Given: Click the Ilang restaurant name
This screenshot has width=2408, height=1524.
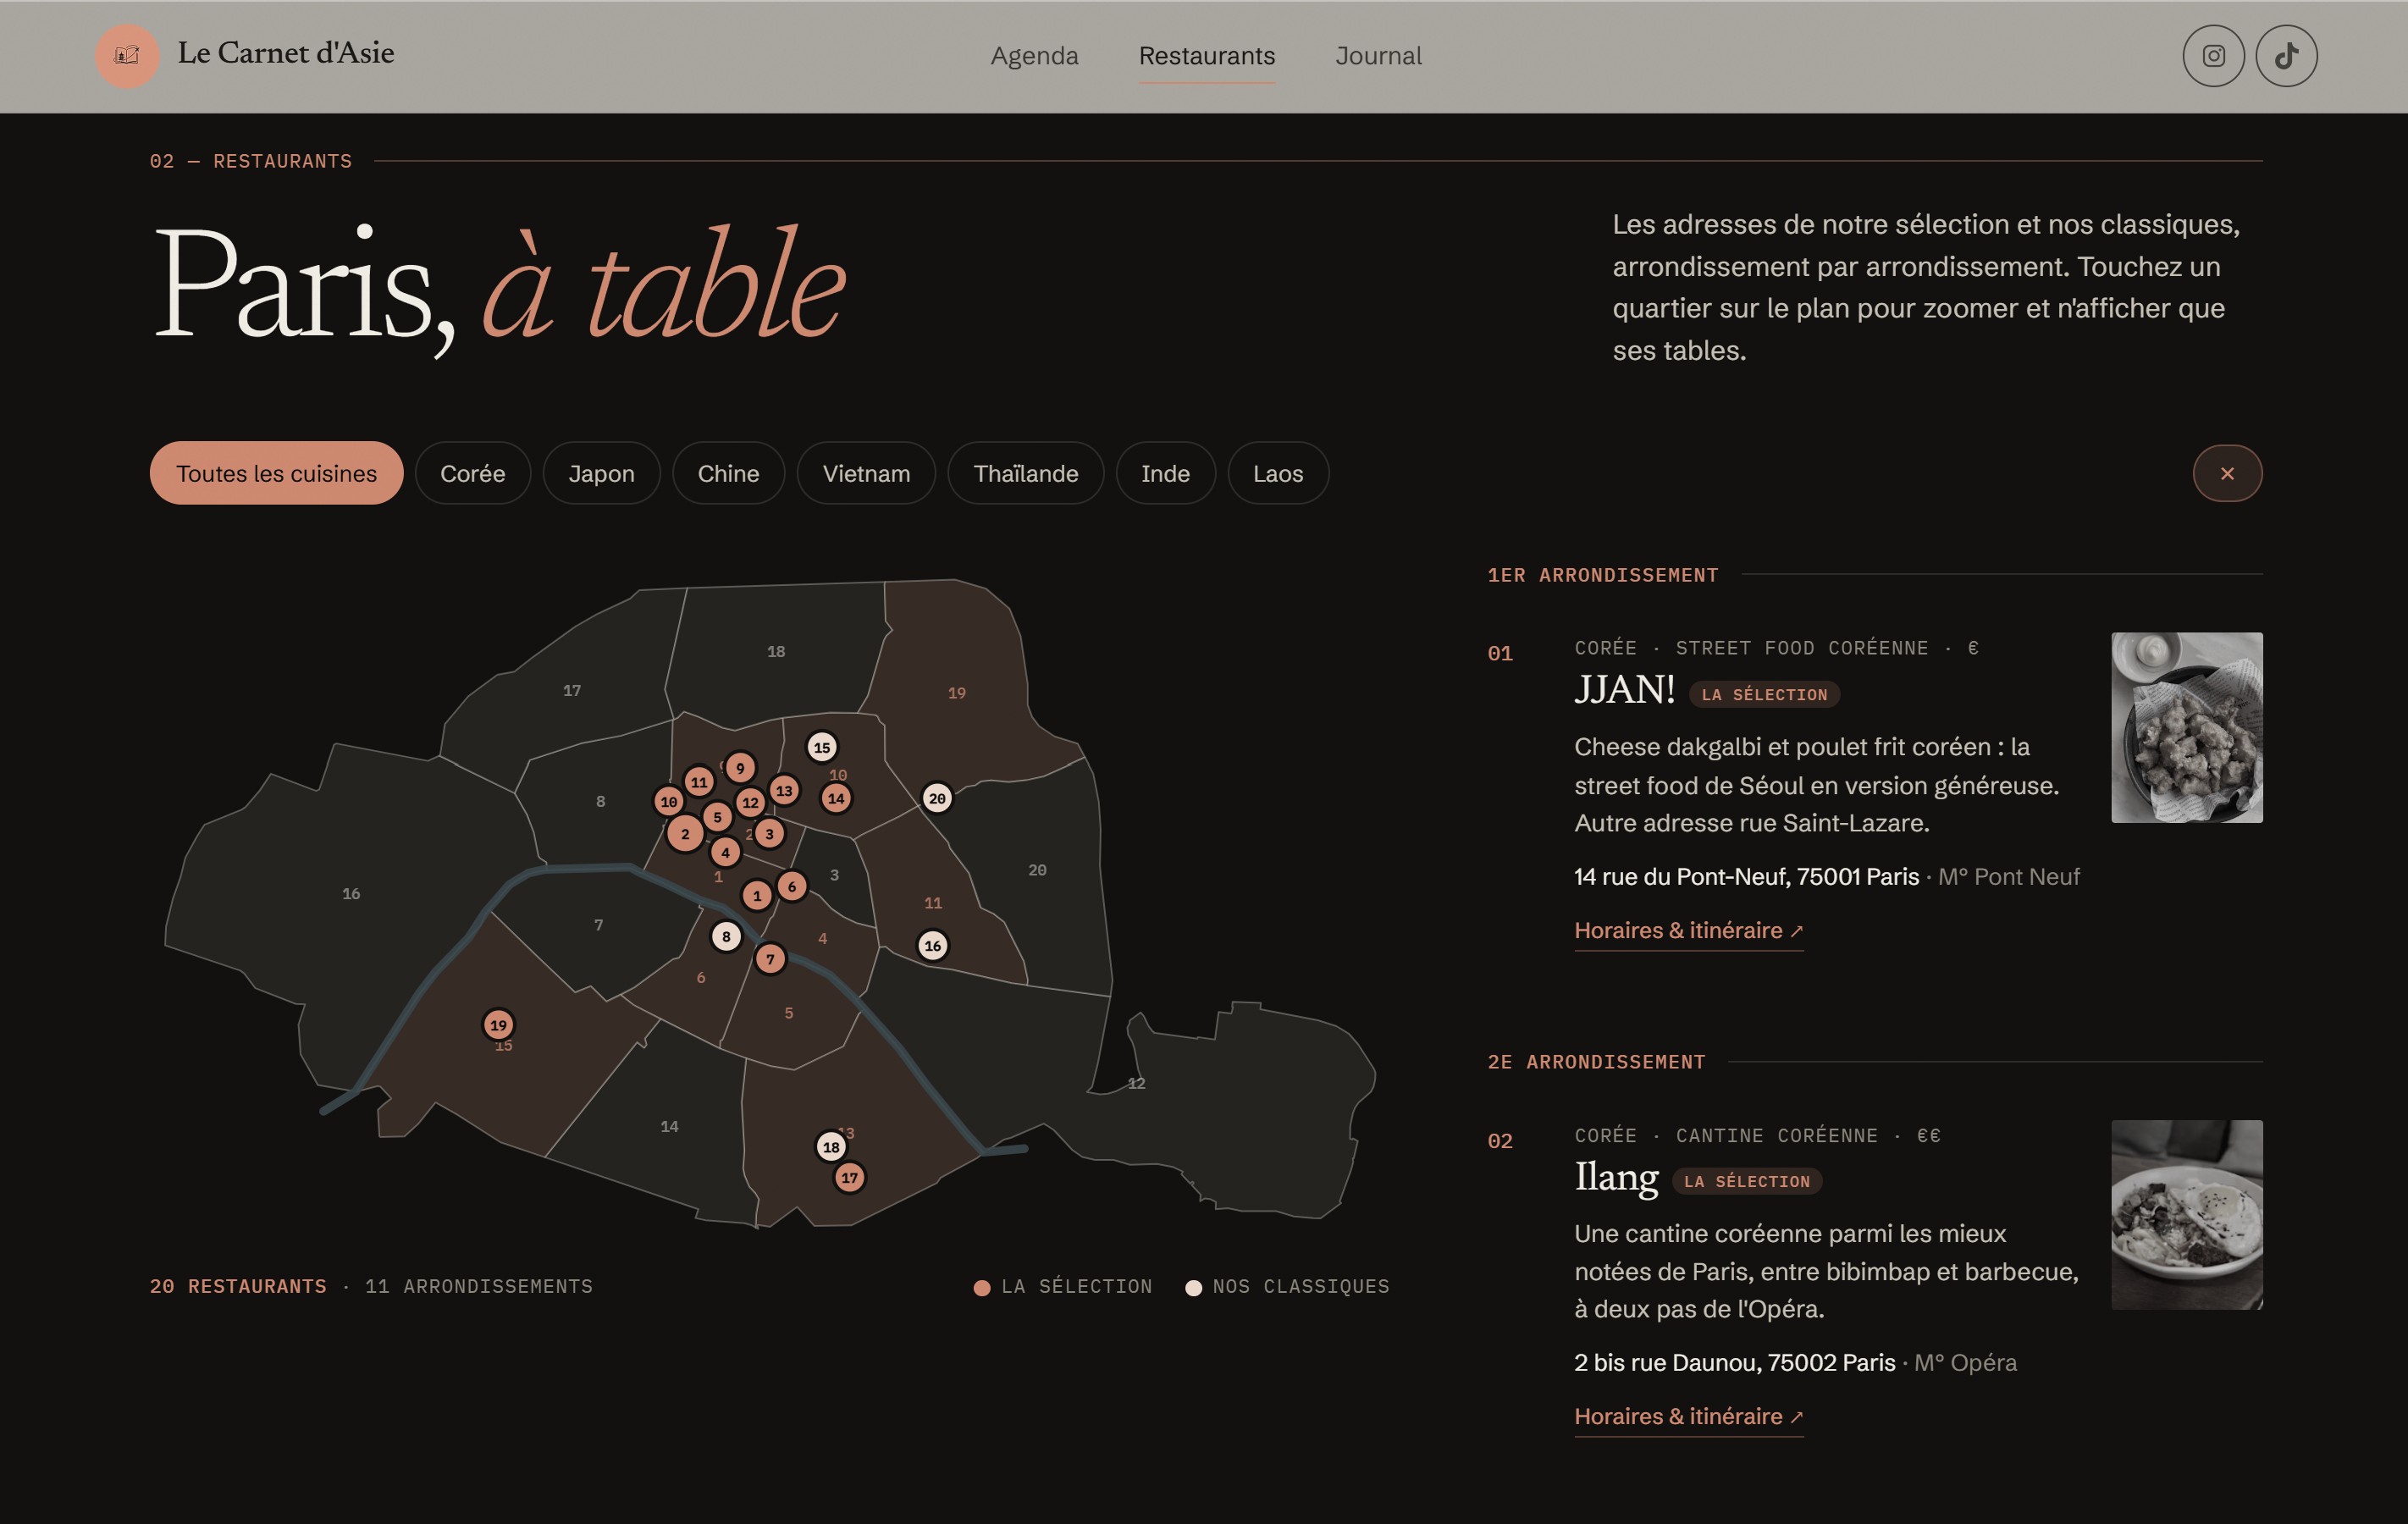Looking at the screenshot, I should click(1616, 1177).
